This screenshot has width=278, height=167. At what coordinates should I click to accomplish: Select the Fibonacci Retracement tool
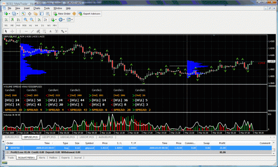click(x=44, y=32)
